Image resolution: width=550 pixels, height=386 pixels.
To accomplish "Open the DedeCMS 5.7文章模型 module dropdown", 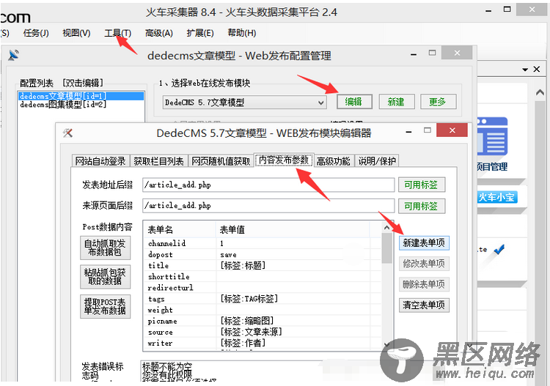I will click(x=245, y=103).
